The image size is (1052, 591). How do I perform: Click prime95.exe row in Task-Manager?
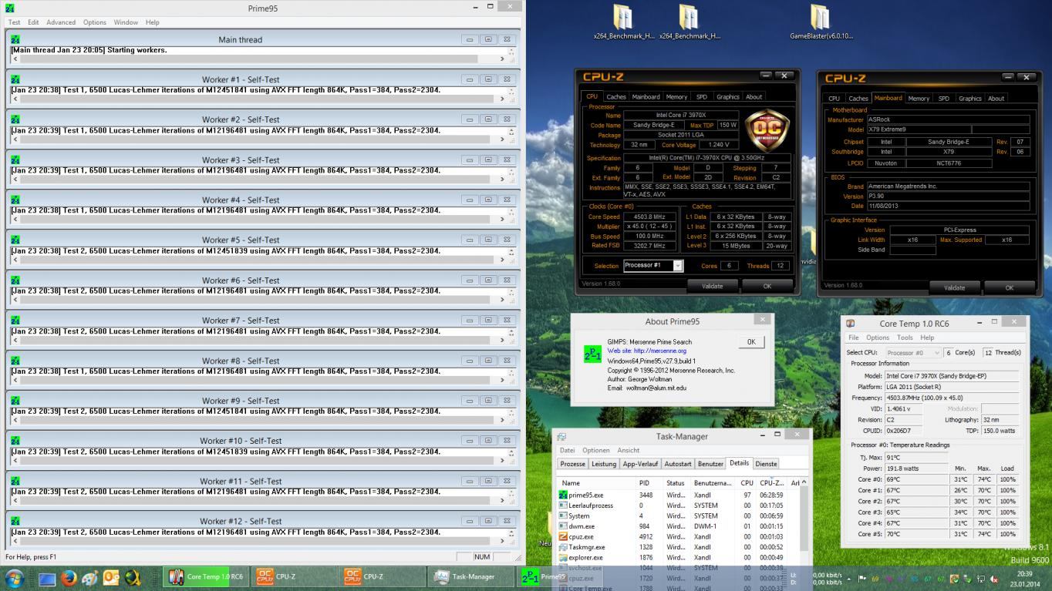click(x=679, y=495)
